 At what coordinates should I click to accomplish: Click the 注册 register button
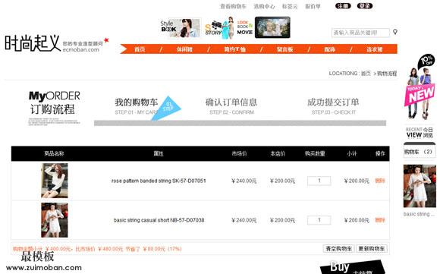point(343,6)
